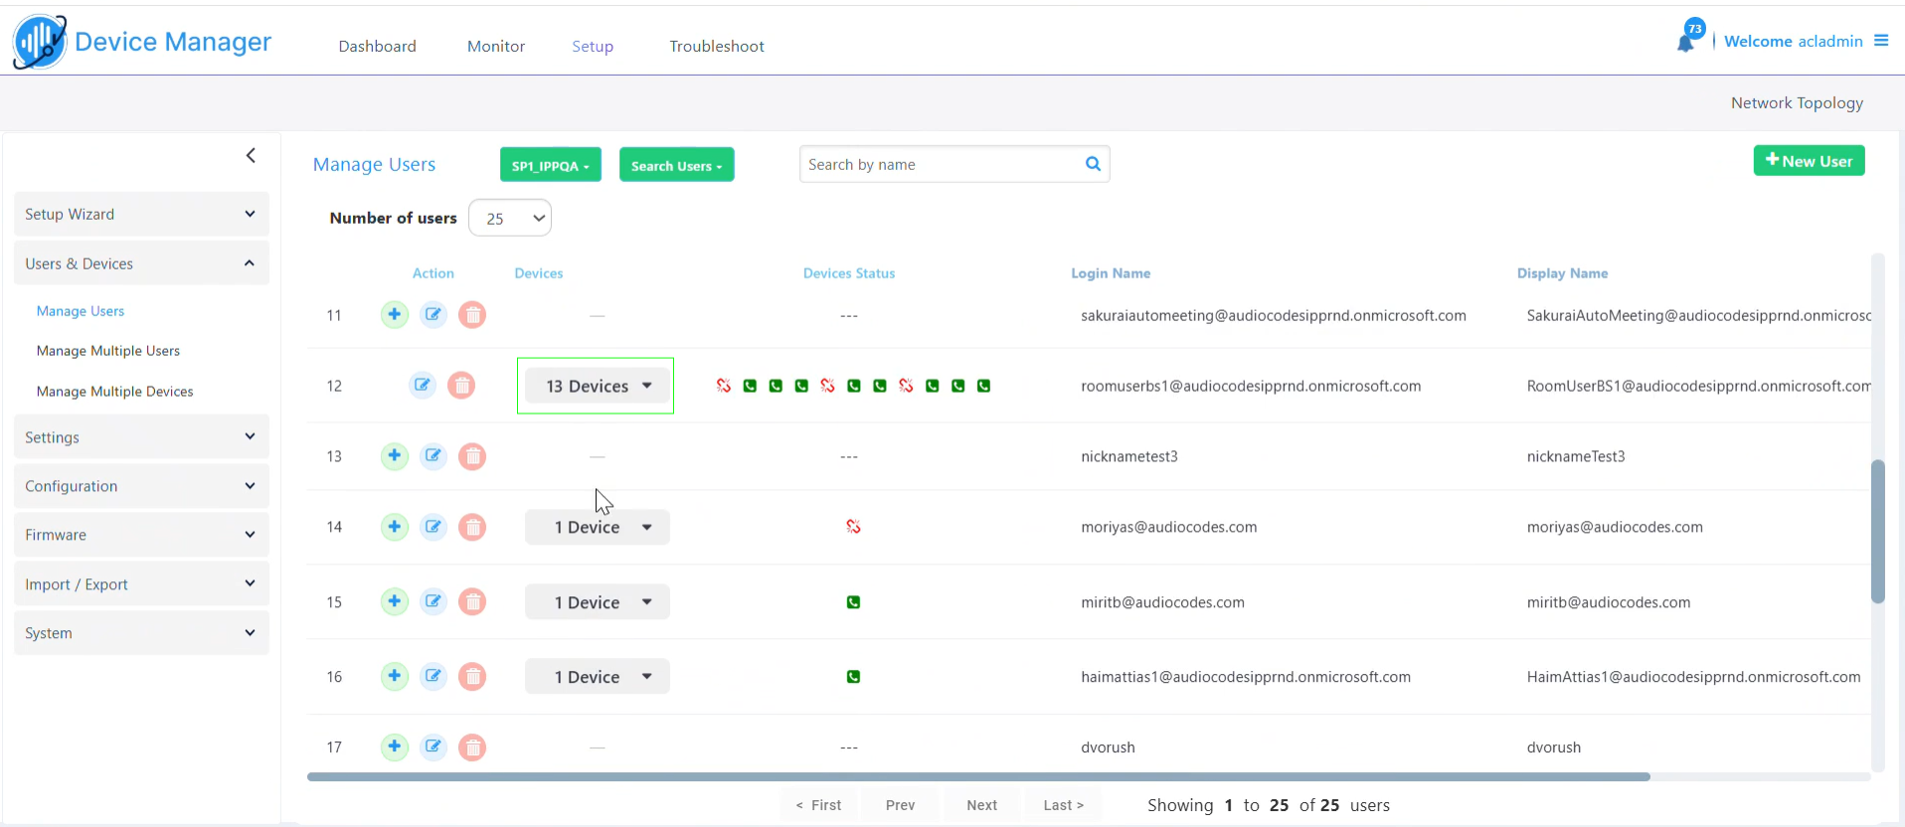The image size is (1905, 827).
Task: Collapse the left sidebar with the chevron
Action: (x=251, y=155)
